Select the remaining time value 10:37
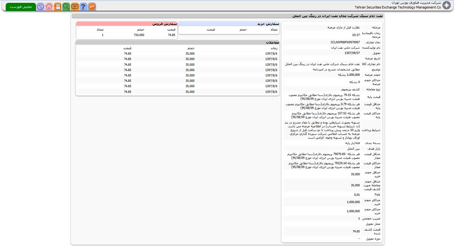Viewport: 454px width, 246px height. pyautogui.click(x=356, y=35)
